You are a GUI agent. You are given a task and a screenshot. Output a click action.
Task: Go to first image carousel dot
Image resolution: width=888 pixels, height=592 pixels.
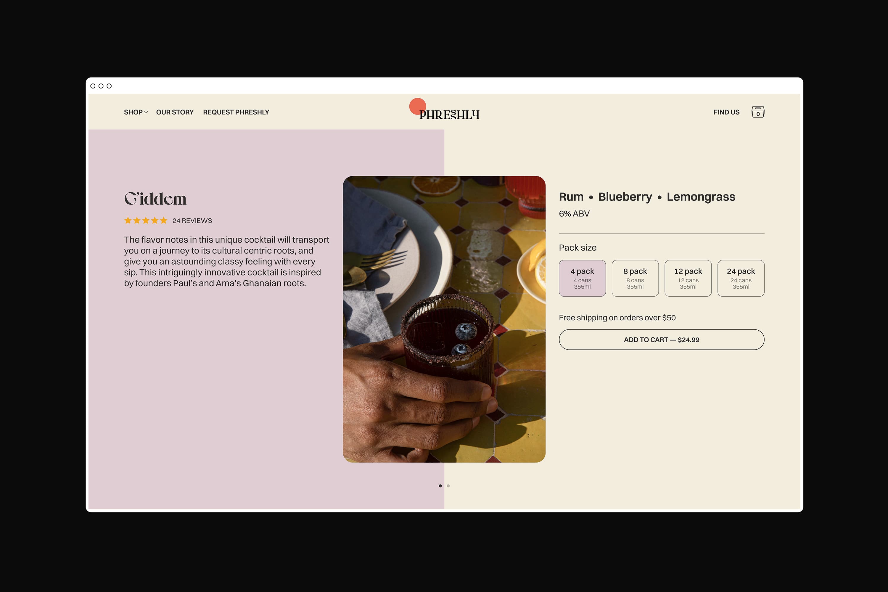440,486
